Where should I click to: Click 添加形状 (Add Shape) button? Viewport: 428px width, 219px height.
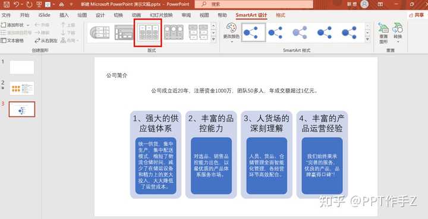13,25
